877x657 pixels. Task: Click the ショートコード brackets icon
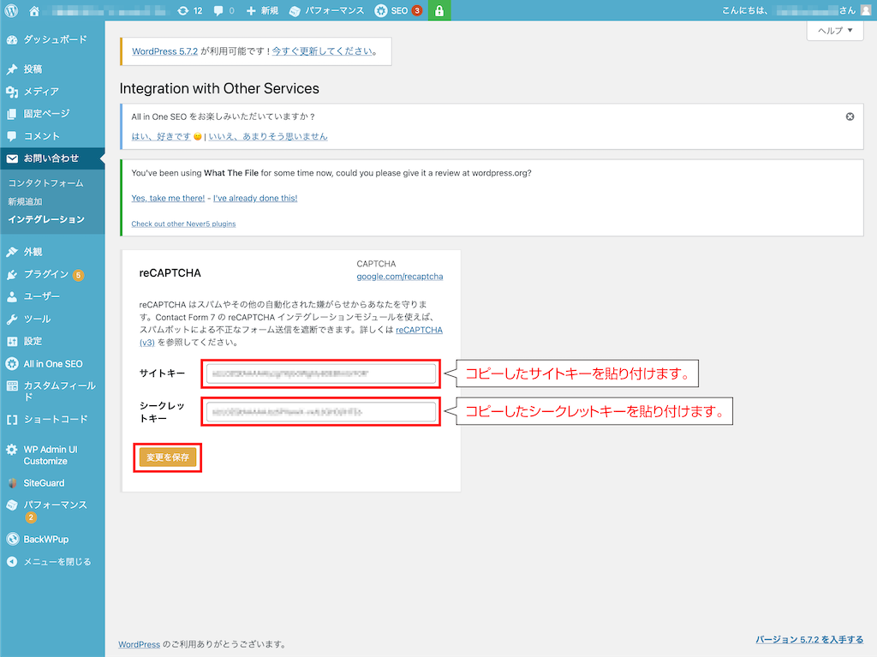[x=12, y=420]
